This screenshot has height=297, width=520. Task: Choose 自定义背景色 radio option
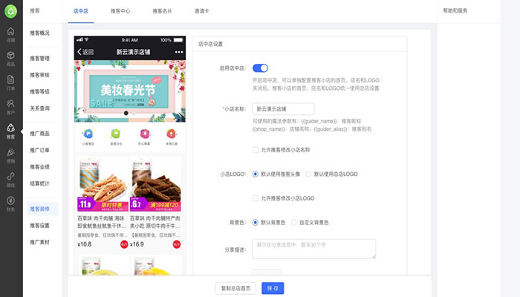pyautogui.click(x=294, y=222)
